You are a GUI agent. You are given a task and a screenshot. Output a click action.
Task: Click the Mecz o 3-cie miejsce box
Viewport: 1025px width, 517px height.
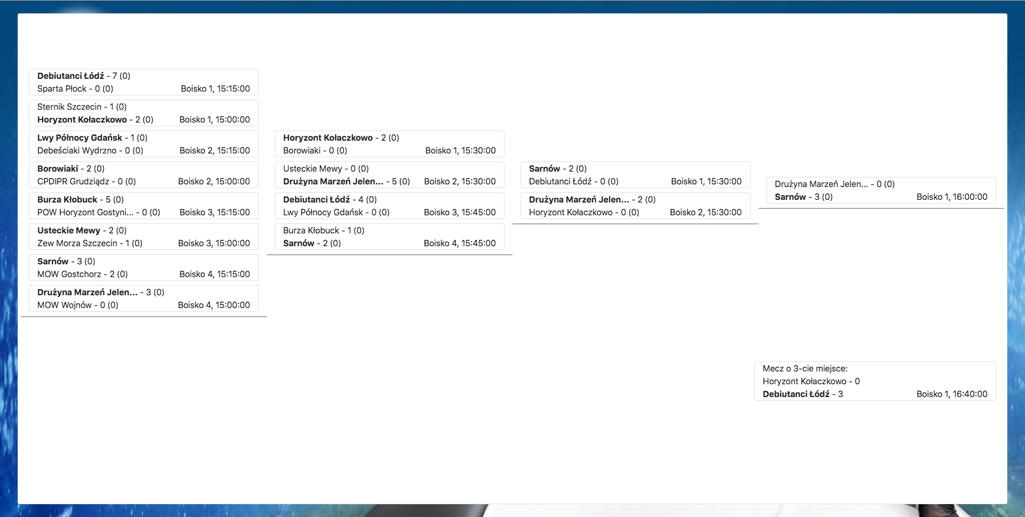coord(874,381)
